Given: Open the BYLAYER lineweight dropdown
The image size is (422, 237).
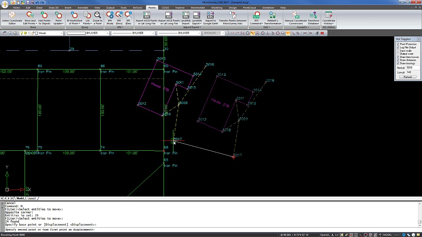Looking at the screenshot, I should tap(199, 33).
